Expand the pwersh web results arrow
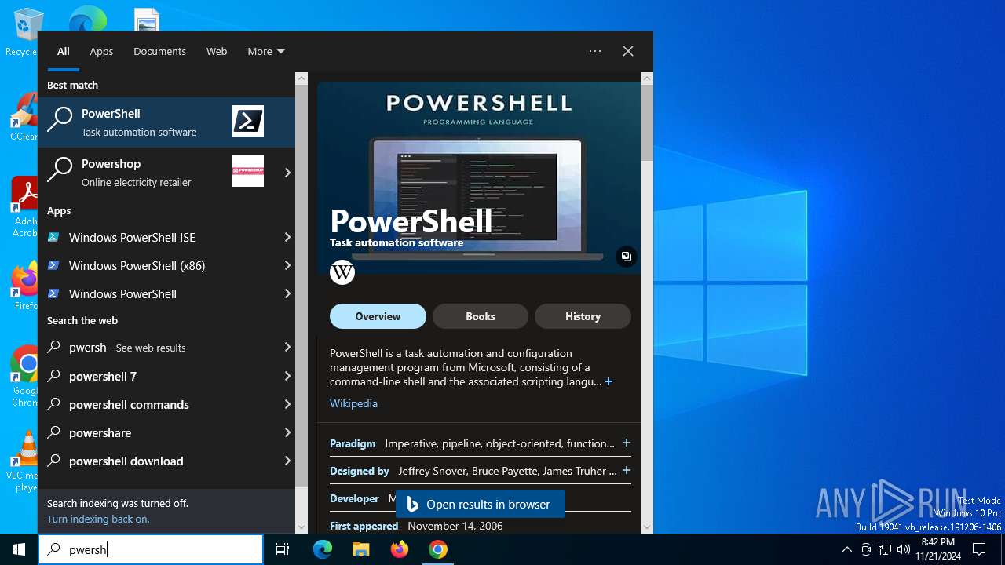 tap(287, 347)
